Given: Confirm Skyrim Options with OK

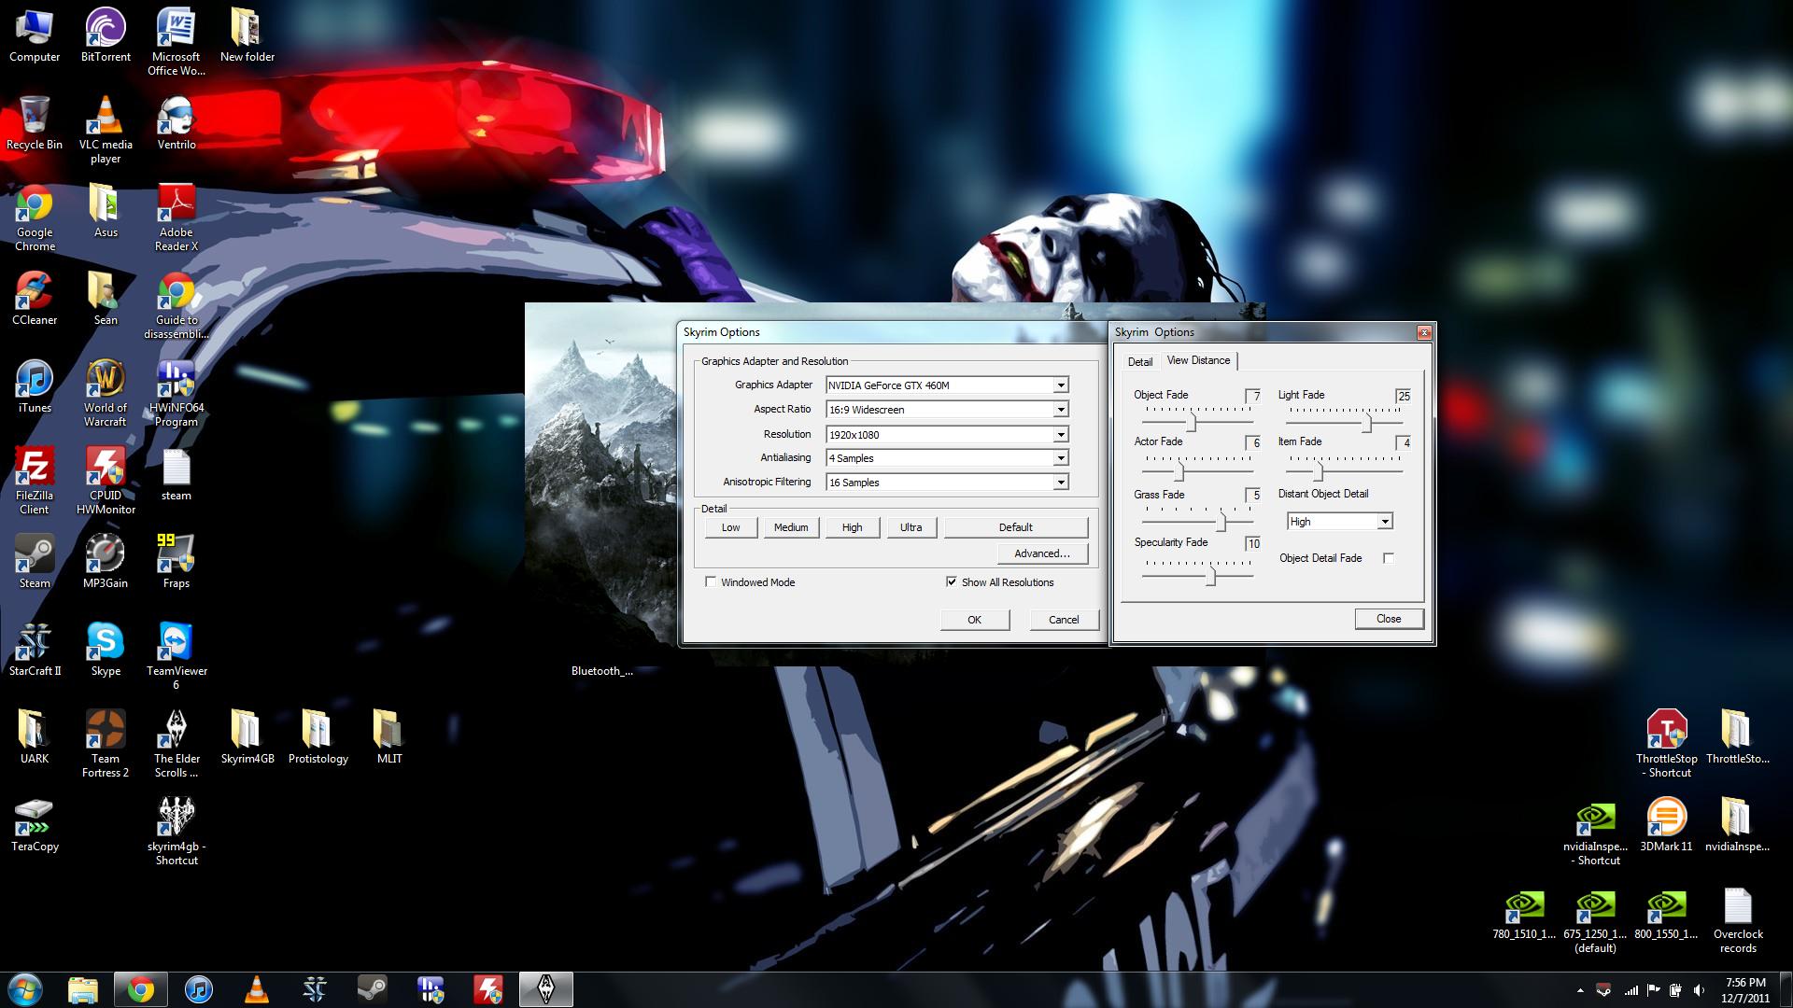Looking at the screenshot, I should [x=974, y=620].
